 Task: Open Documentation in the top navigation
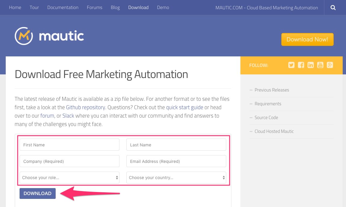pos(63,7)
